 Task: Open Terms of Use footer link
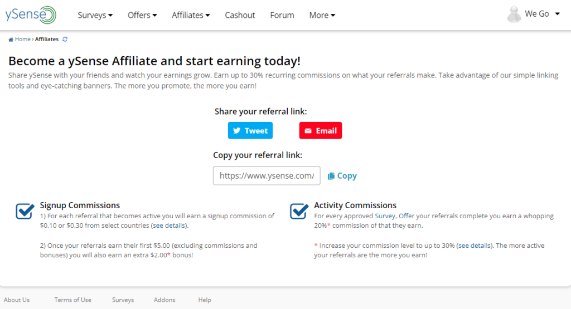[x=73, y=300]
